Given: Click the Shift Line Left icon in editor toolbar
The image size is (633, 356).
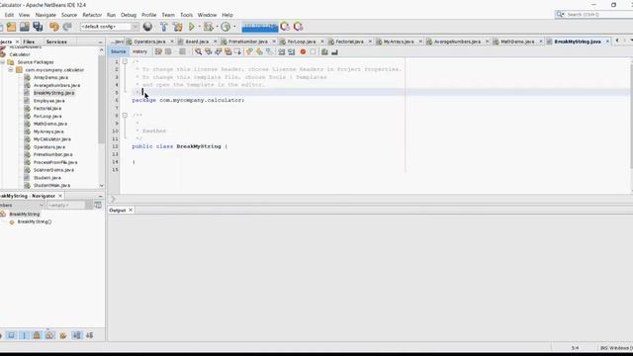Looking at the screenshot, I should (281, 51).
